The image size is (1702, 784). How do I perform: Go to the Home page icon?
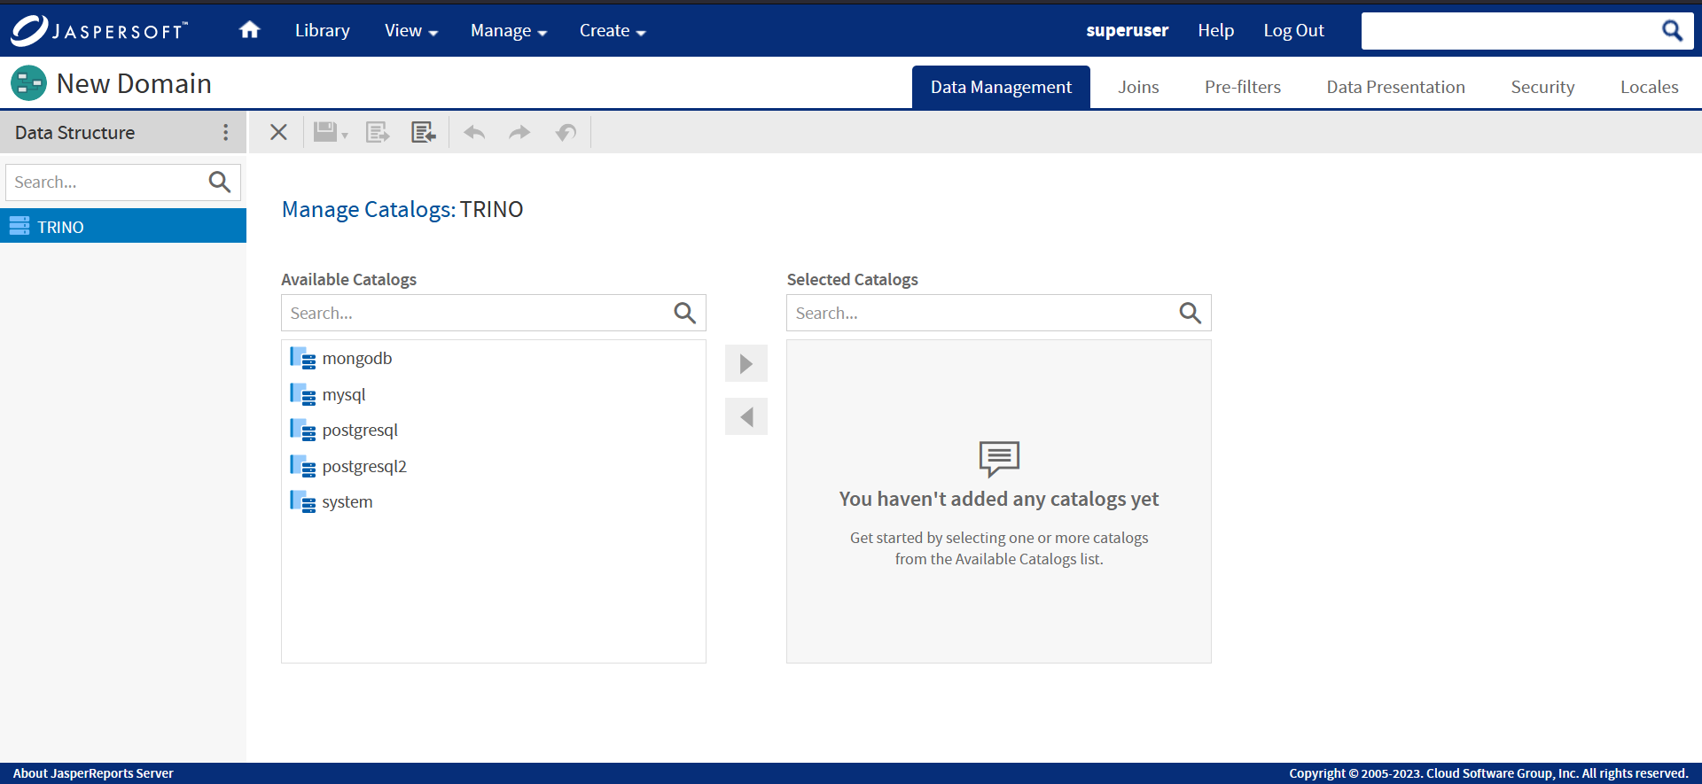250,30
